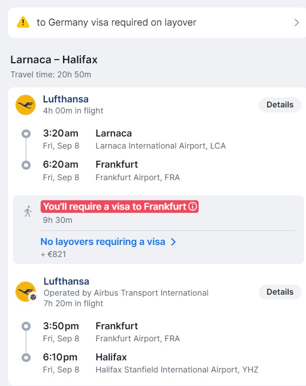The height and width of the screenshot is (386, 306).
Task: Click the yellow warning triangle icon
Action: (x=23, y=23)
